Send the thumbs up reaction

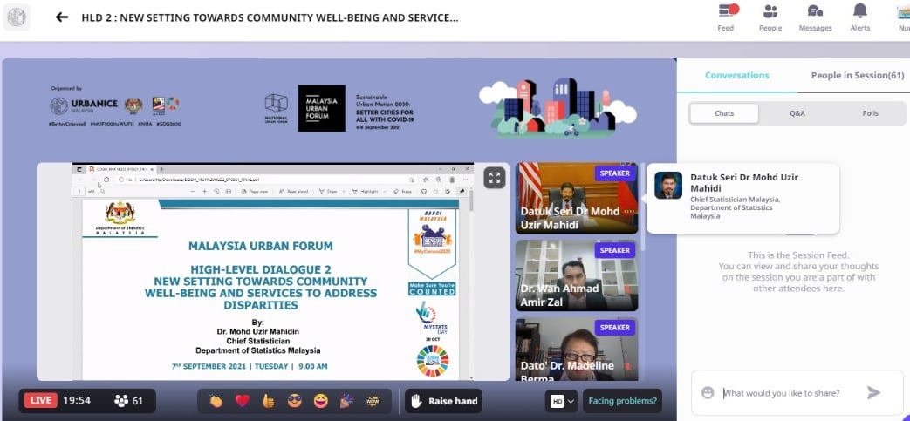click(269, 401)
